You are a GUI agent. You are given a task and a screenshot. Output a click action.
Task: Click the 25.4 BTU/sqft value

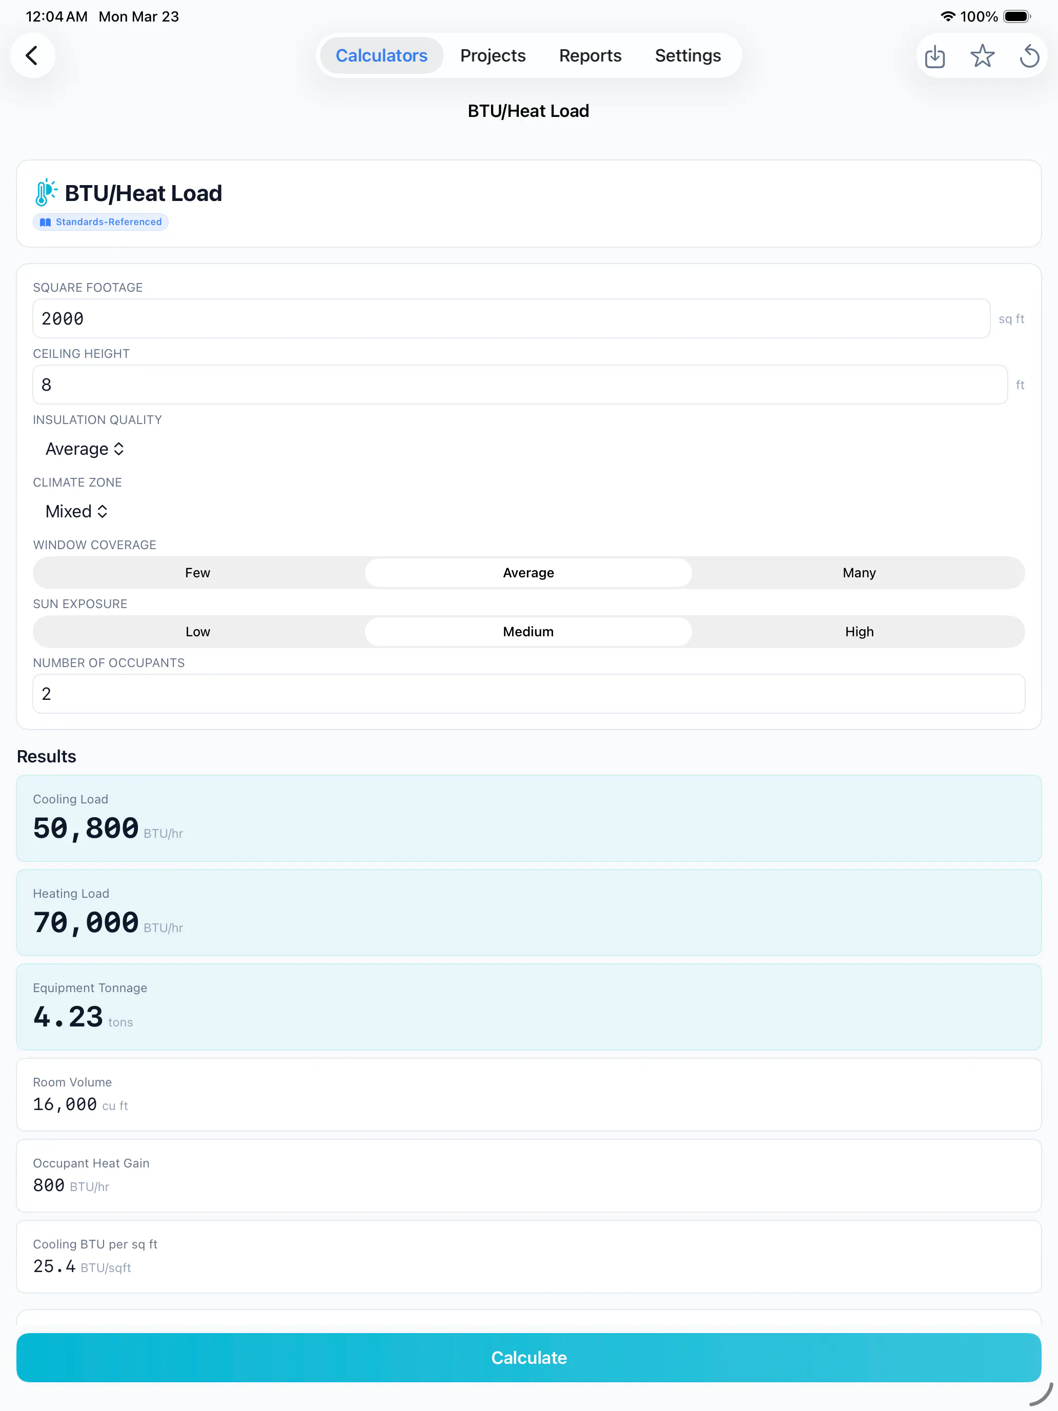point(82,1266)
